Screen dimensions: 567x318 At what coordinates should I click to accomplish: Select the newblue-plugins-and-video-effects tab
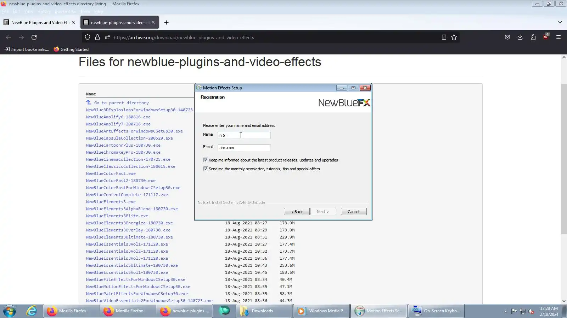tap(119, 23)
